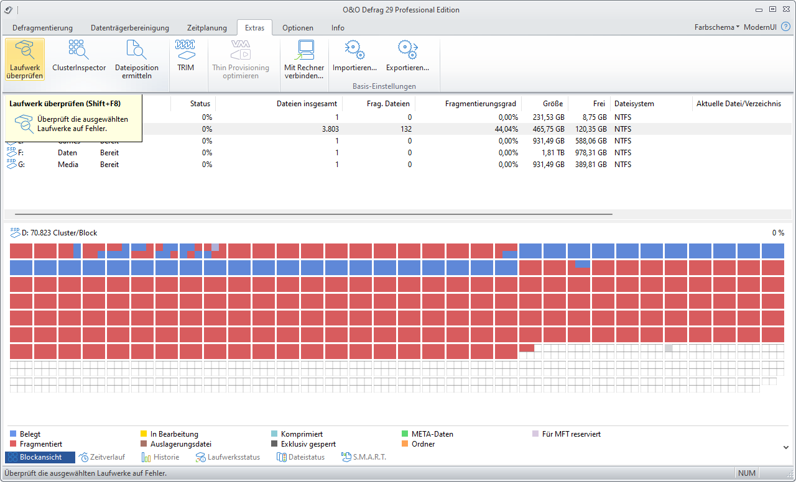Select the Extras ribbon tab
The height and width of the screenshot is (482, 796).
(254, 28)
